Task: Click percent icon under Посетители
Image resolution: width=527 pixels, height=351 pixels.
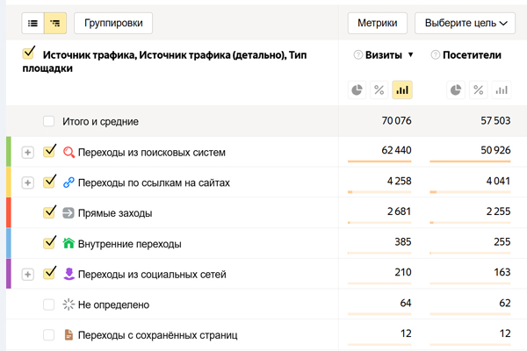Action: tap(478, 90)
